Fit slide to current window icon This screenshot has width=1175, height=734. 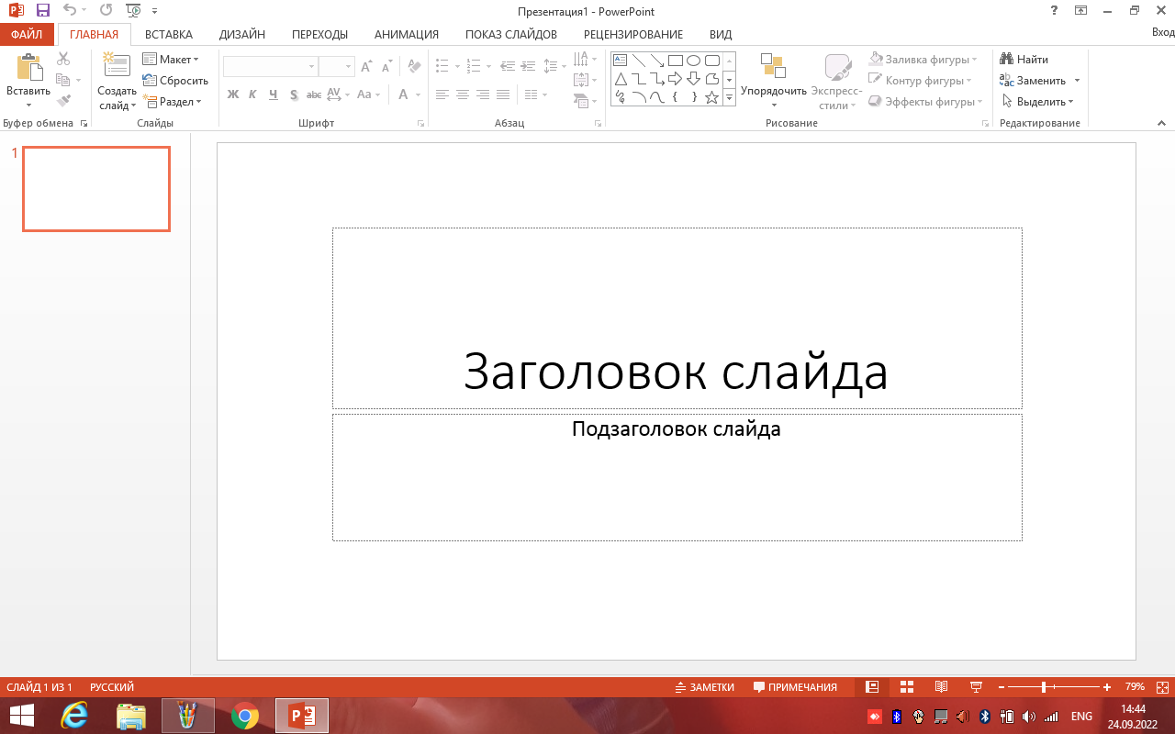[1162, 687]
